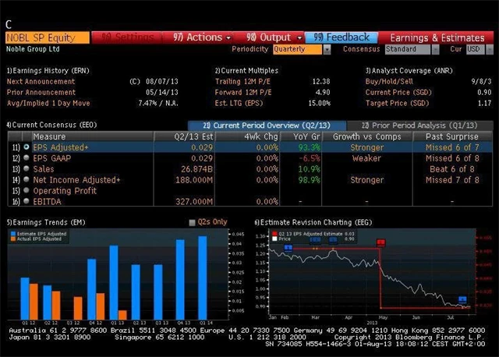Open Analyst Coverage (ANR) section
Screen dimensions: 499x357
point(409,71)
